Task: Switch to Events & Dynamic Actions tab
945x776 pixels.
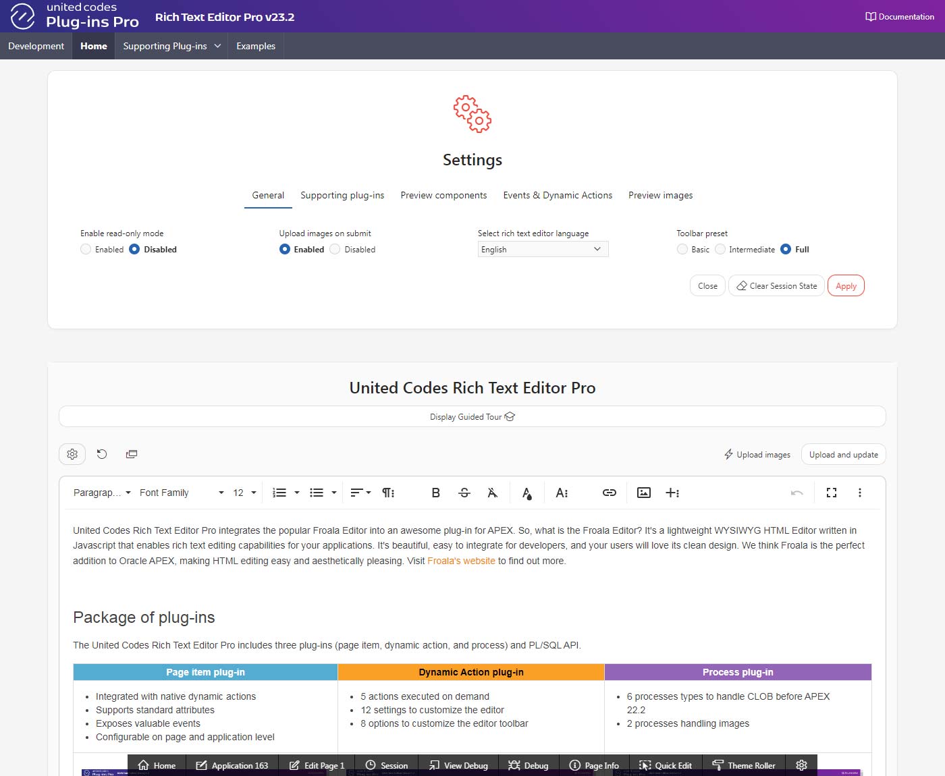Action: pos(558,195)
